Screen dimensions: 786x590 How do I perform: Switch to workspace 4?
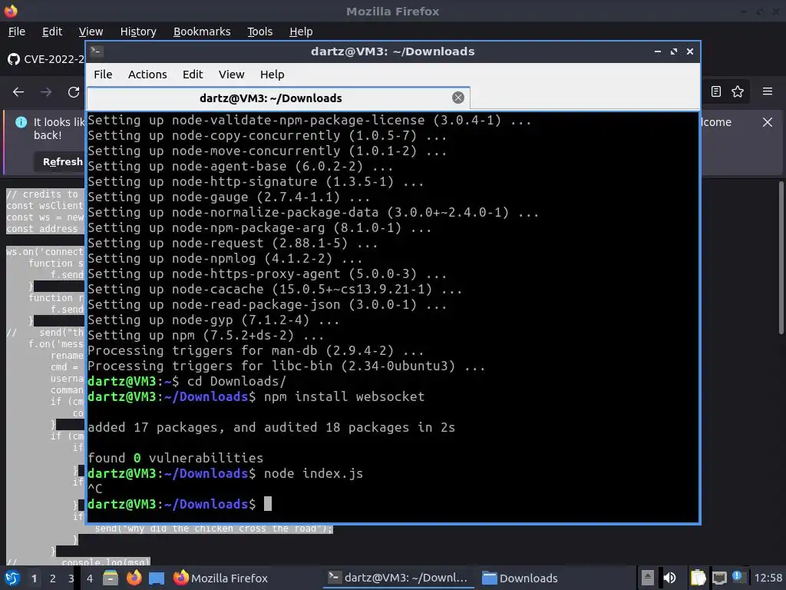point(90,578)
